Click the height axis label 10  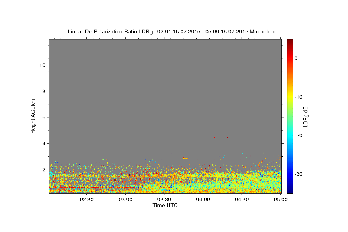coord(42,65)
